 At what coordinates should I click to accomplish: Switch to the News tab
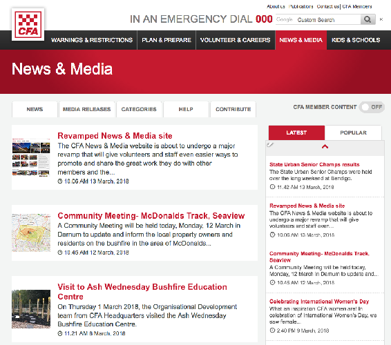35,109
